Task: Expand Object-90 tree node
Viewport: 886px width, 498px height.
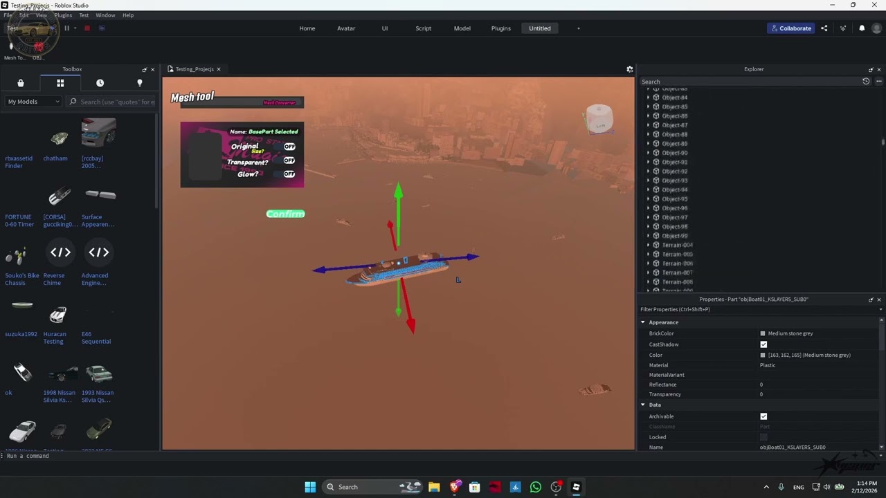Action: click(x=649, y=153)
